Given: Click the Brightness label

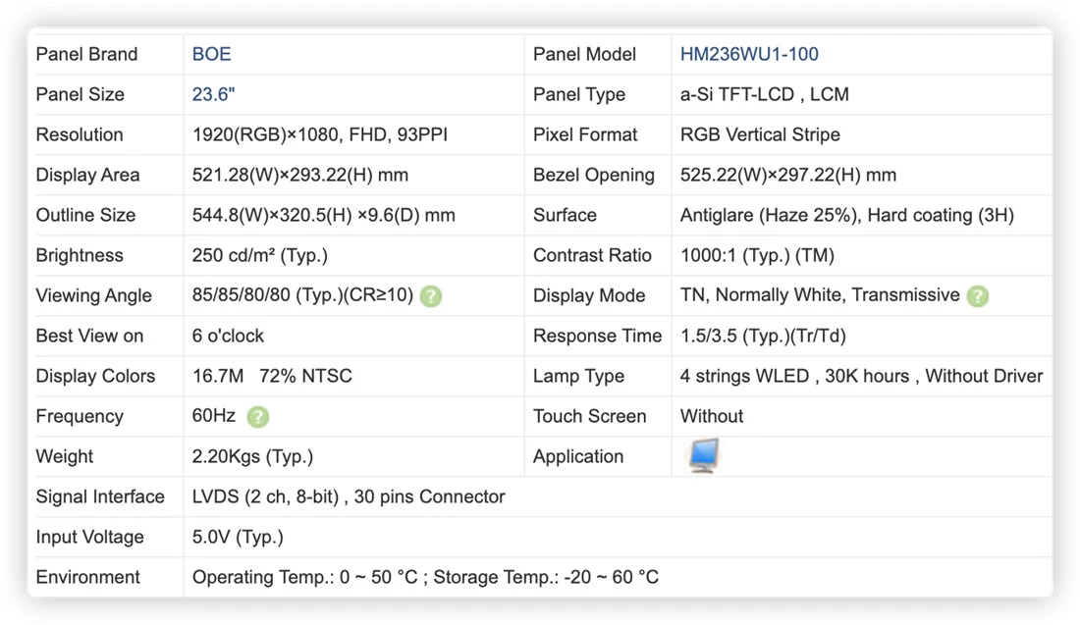Looking at the screenshot, I should click(x=80, y=255).
